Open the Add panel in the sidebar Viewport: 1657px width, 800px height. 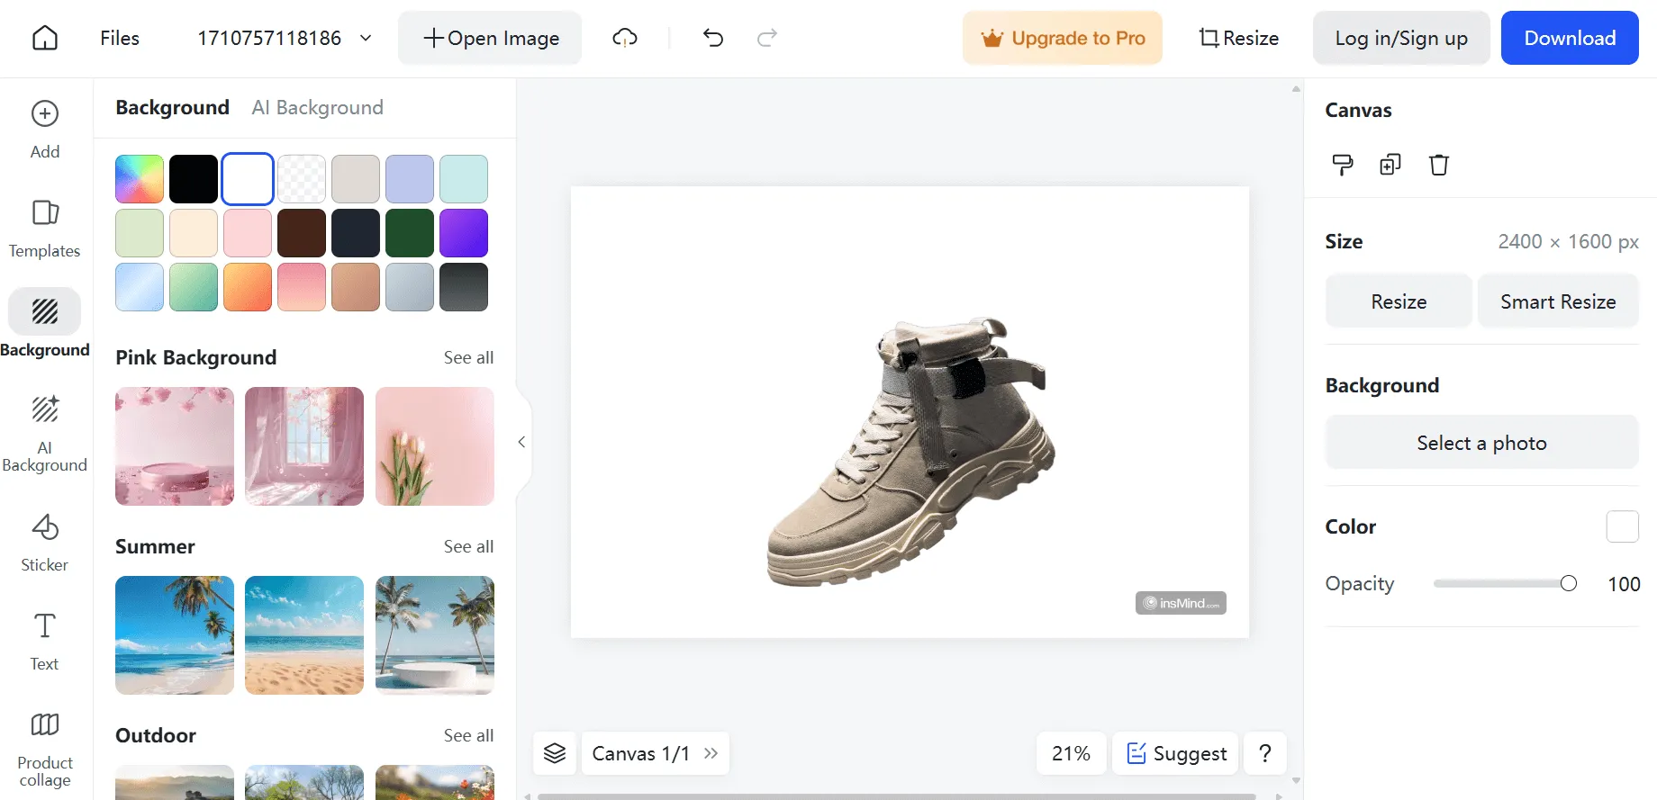click(45, 130)
